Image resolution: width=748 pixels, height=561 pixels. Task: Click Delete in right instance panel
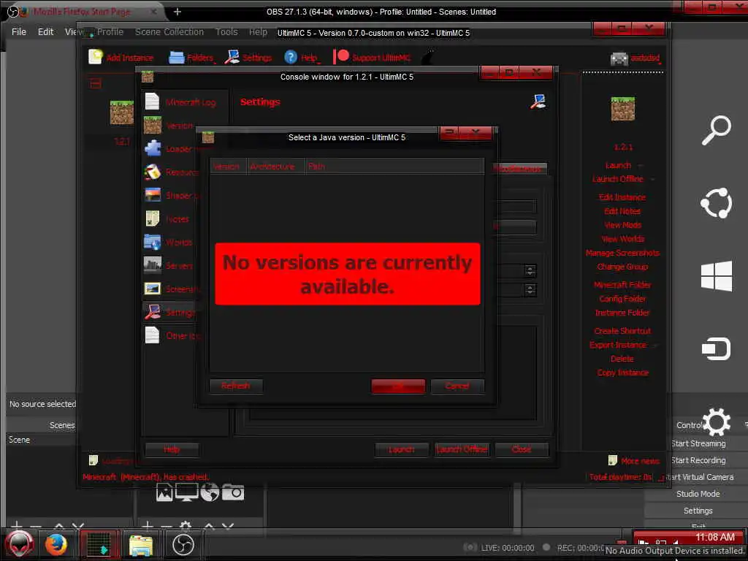click(x=622, y=358)
